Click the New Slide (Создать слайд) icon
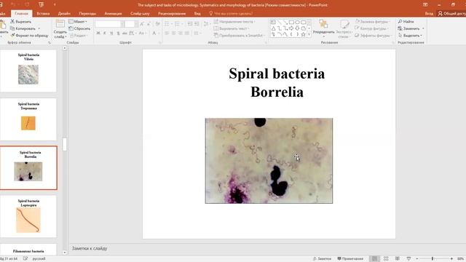This screenshot has width=466, height=262. pos(60,24)
